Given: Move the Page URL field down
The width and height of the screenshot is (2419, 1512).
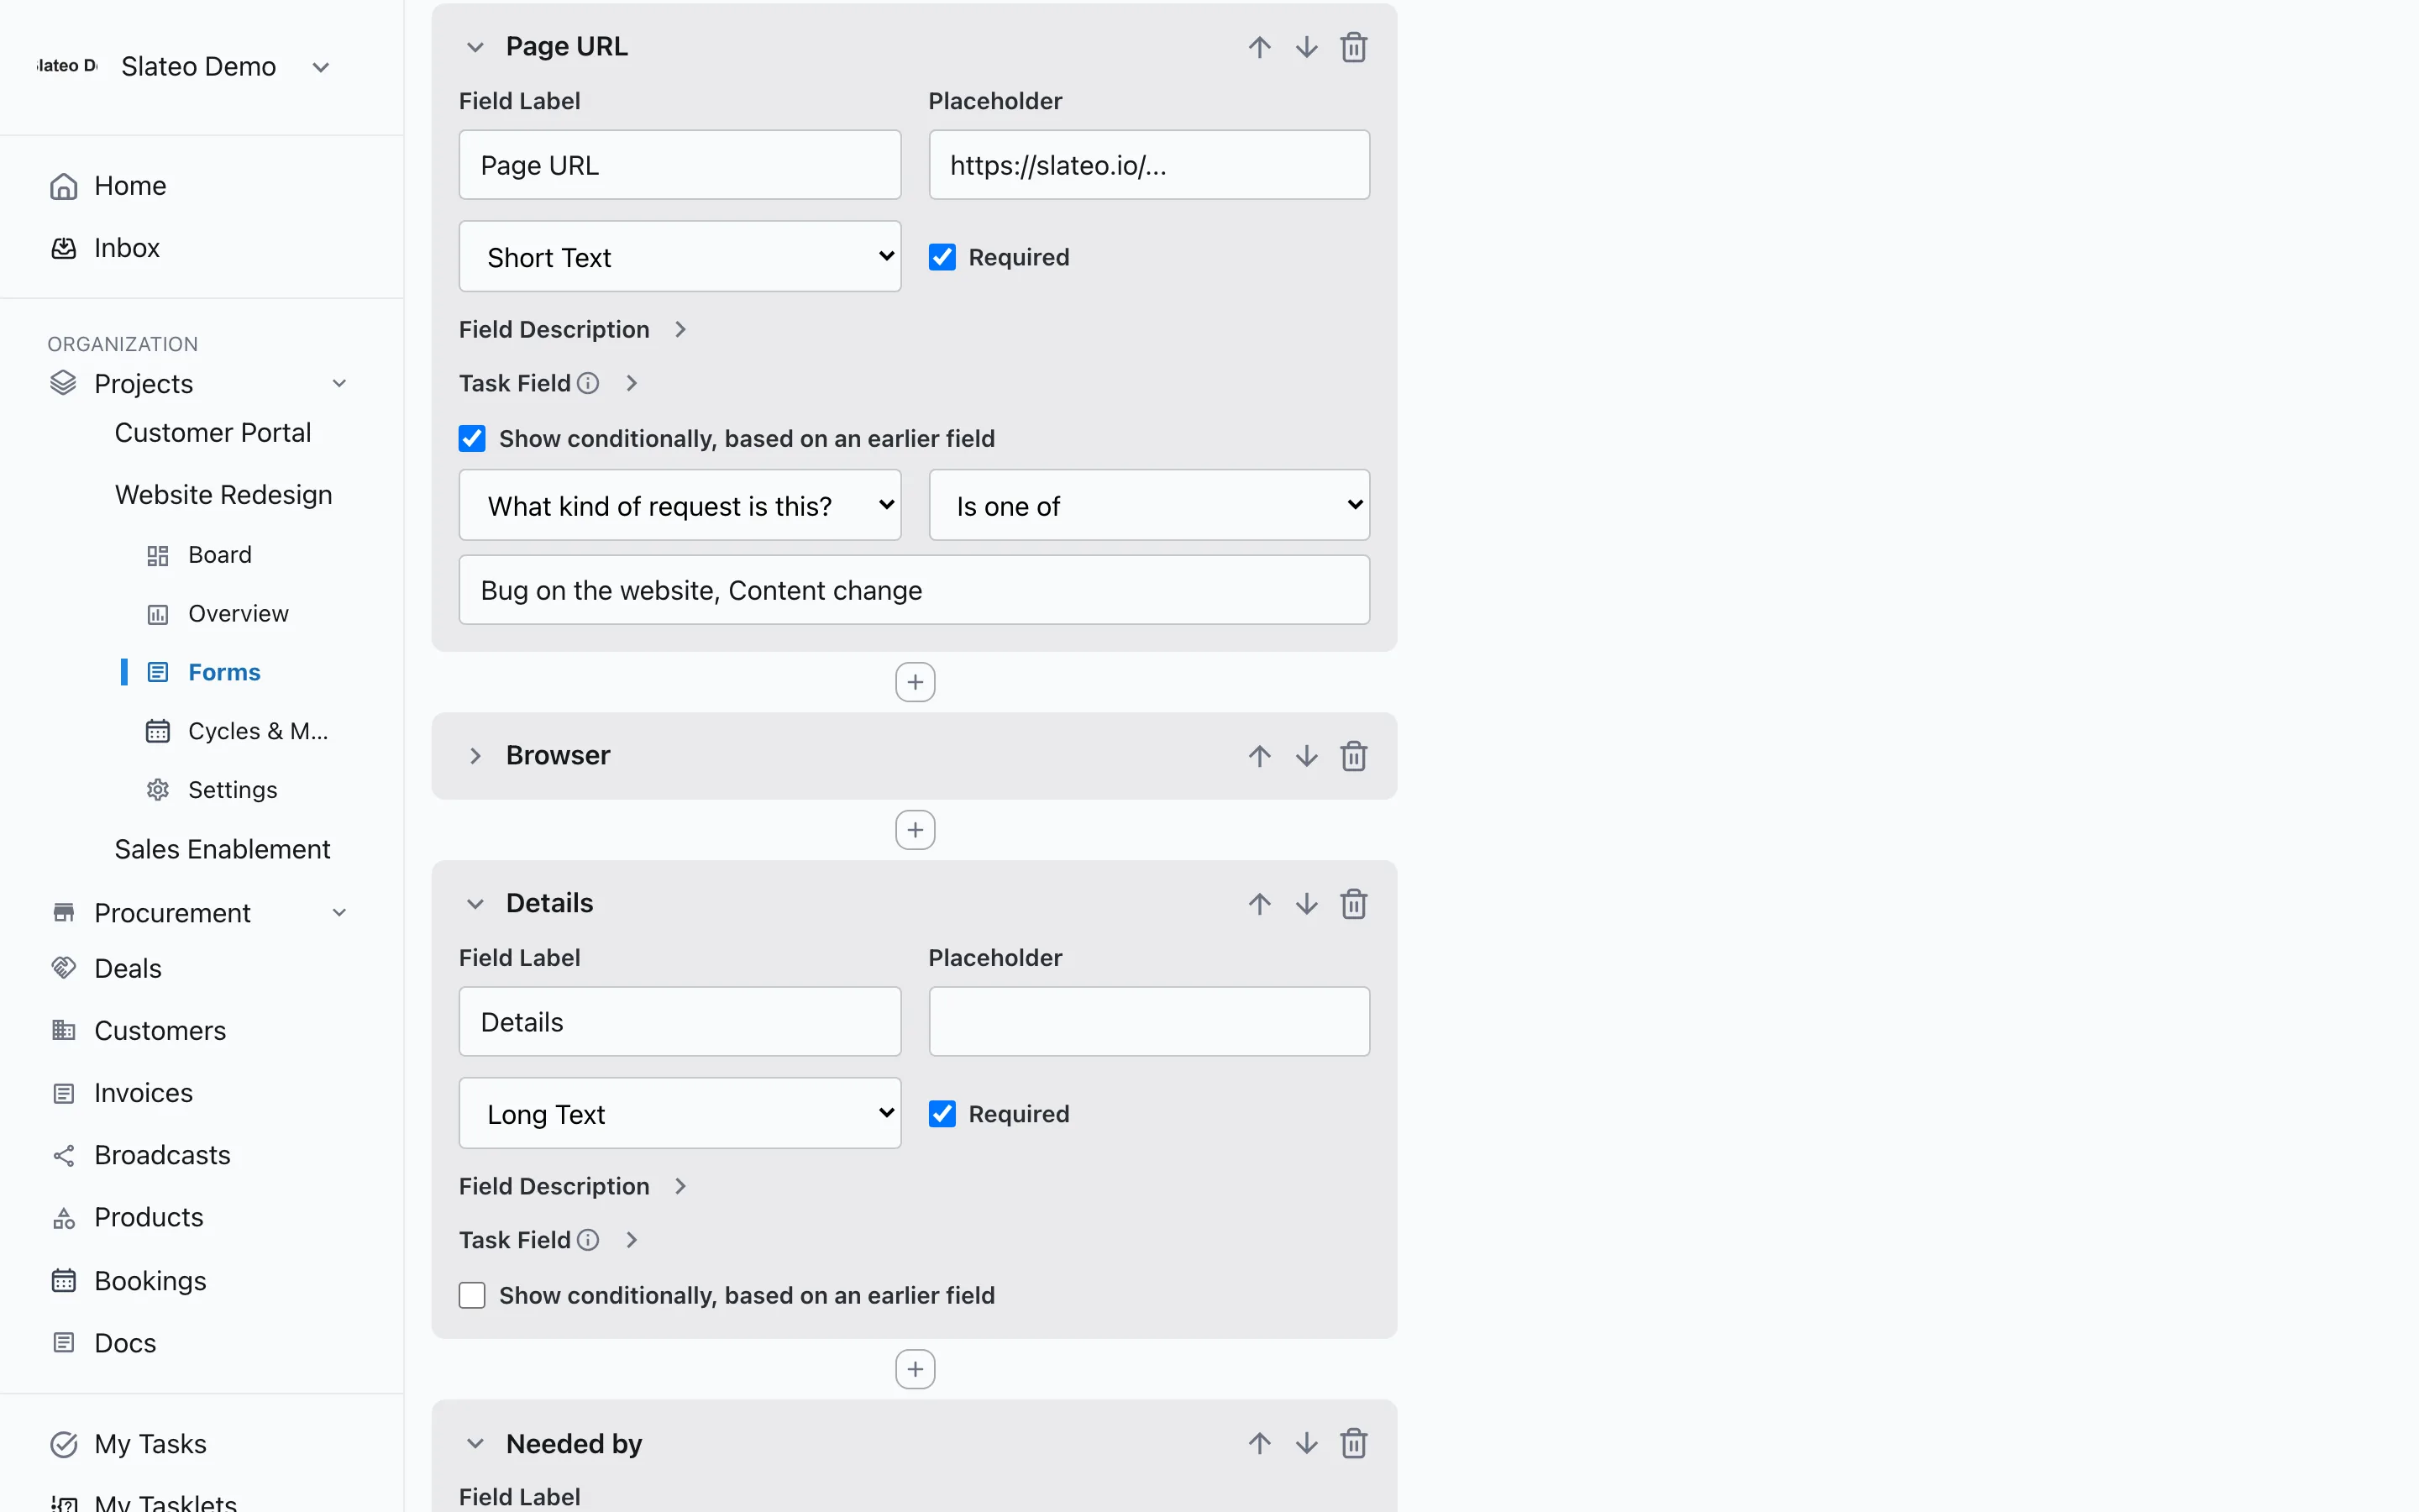Looking at the screenshot, I should pos(1306,47).
